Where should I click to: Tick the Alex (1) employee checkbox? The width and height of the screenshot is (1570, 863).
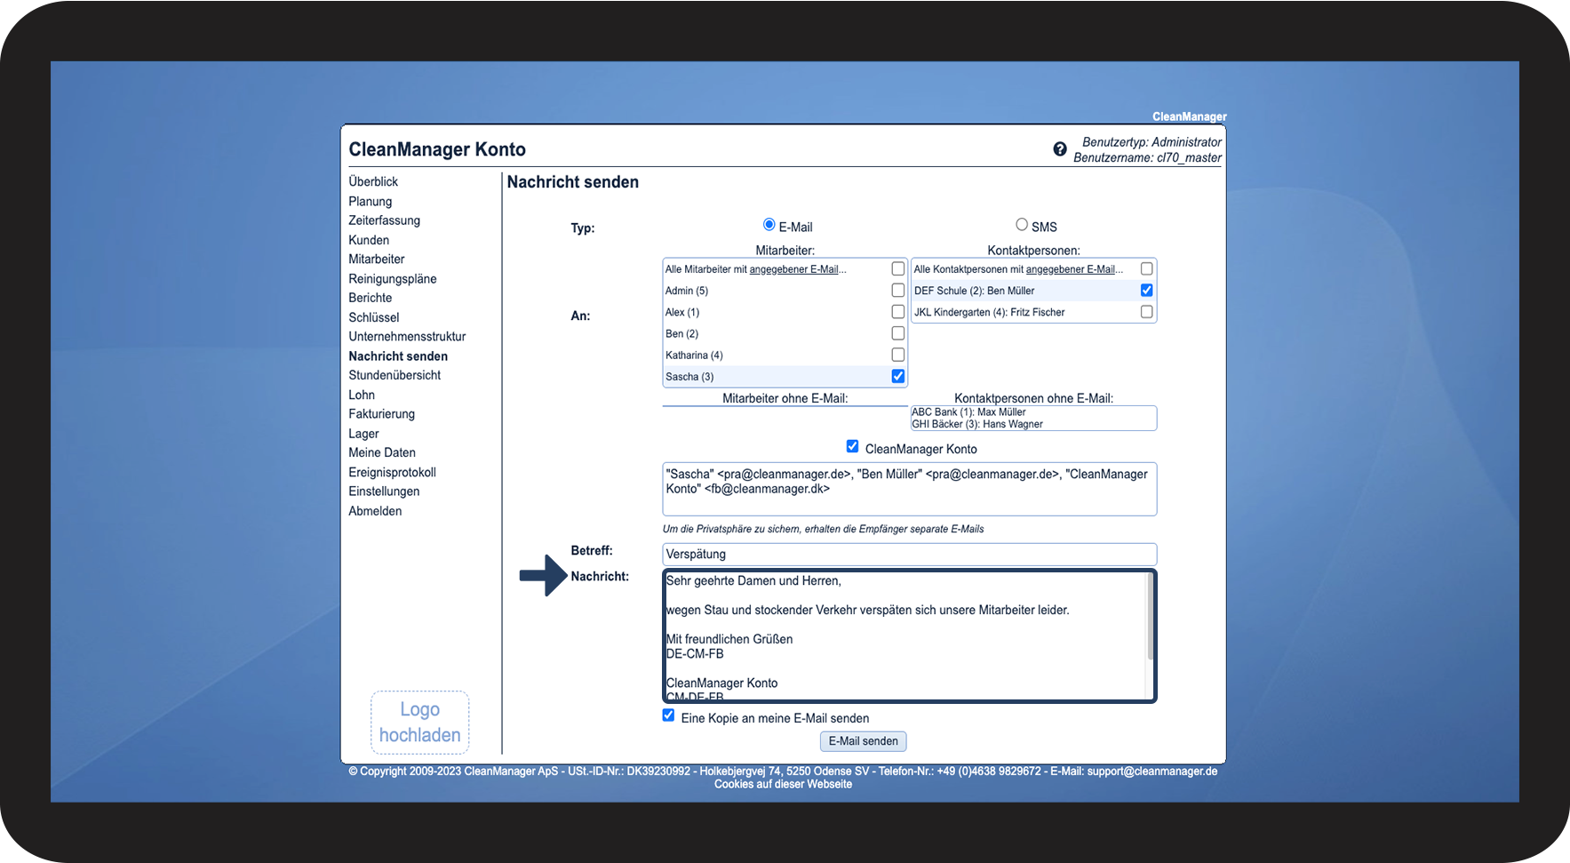pyautogui.click(x=898, y=312)
